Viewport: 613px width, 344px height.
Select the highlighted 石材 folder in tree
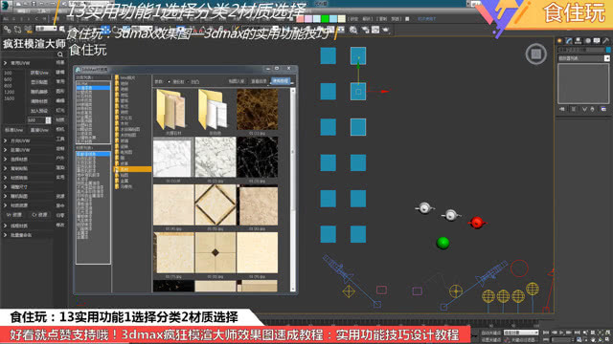(x=133, y=169)
